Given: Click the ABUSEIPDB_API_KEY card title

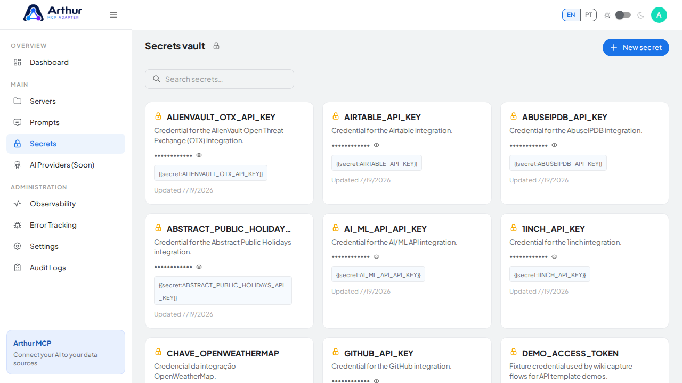Looking at the screenshot, I should (565, 117).
